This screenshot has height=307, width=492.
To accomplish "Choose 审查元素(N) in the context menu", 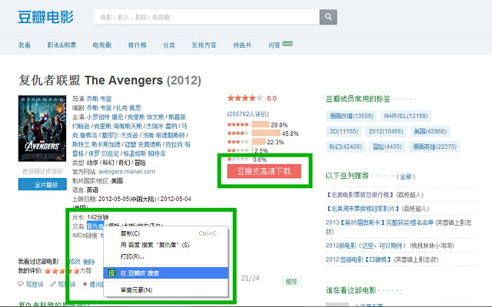I will click(166, 290).
